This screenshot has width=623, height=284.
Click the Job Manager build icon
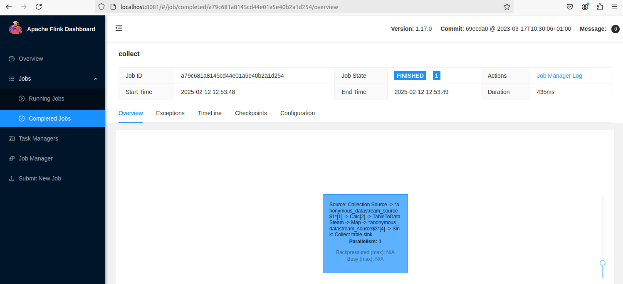[12, 158]
